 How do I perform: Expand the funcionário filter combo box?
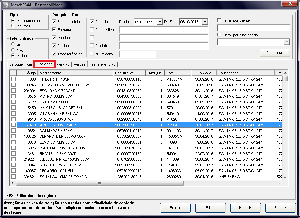[287, 42]
